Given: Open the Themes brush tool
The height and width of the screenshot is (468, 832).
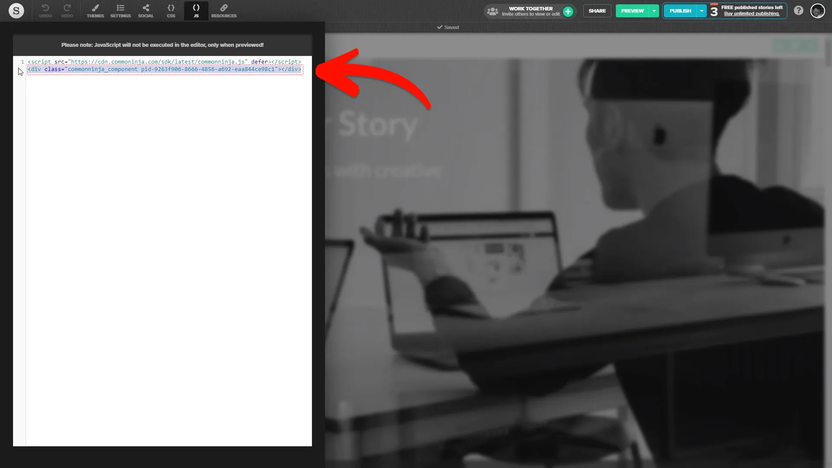Looking at the screenshot, I should pos(95,11).
